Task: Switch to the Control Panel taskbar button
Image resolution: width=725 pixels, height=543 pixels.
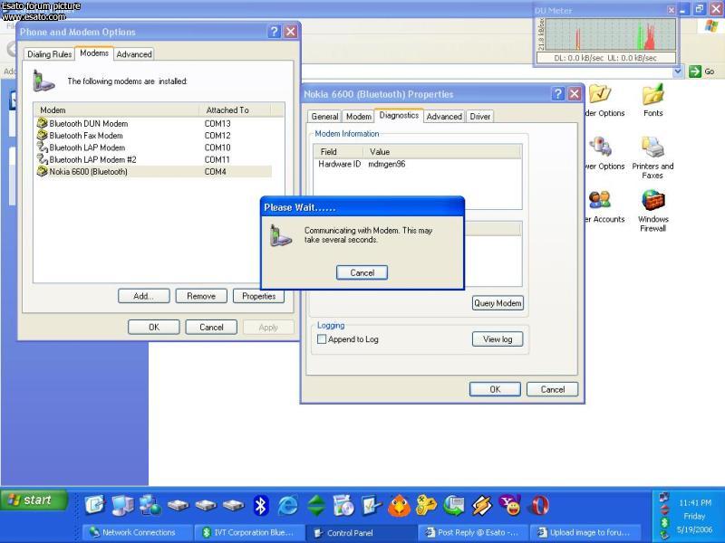Action: (362, 532)
